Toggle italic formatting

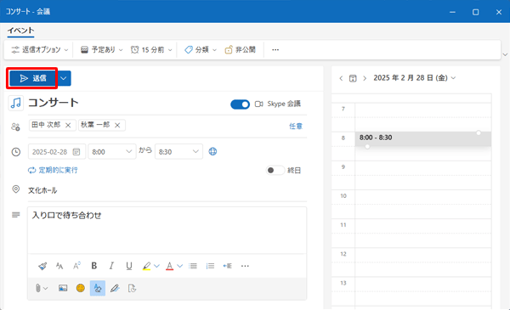(111, 266)
